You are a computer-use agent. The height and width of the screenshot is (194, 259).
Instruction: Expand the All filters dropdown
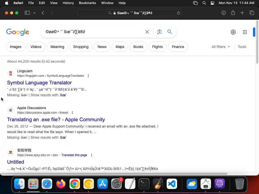221,47
